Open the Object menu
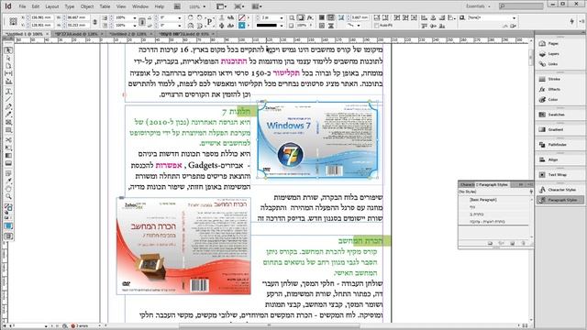Screen dimensions: 587x330 [x=87, y=6]
